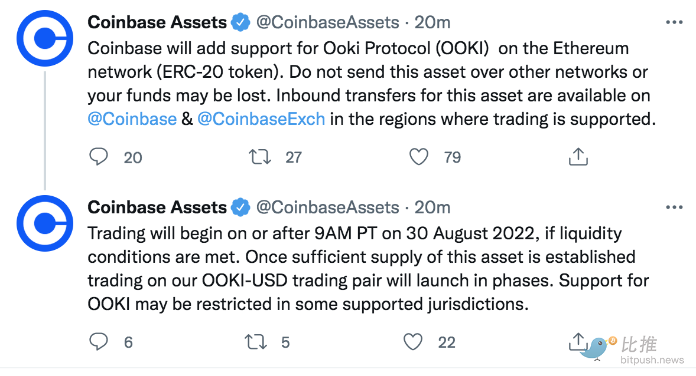Click verified badge on first tweet
Screen dimensions: 696x376
240,22
